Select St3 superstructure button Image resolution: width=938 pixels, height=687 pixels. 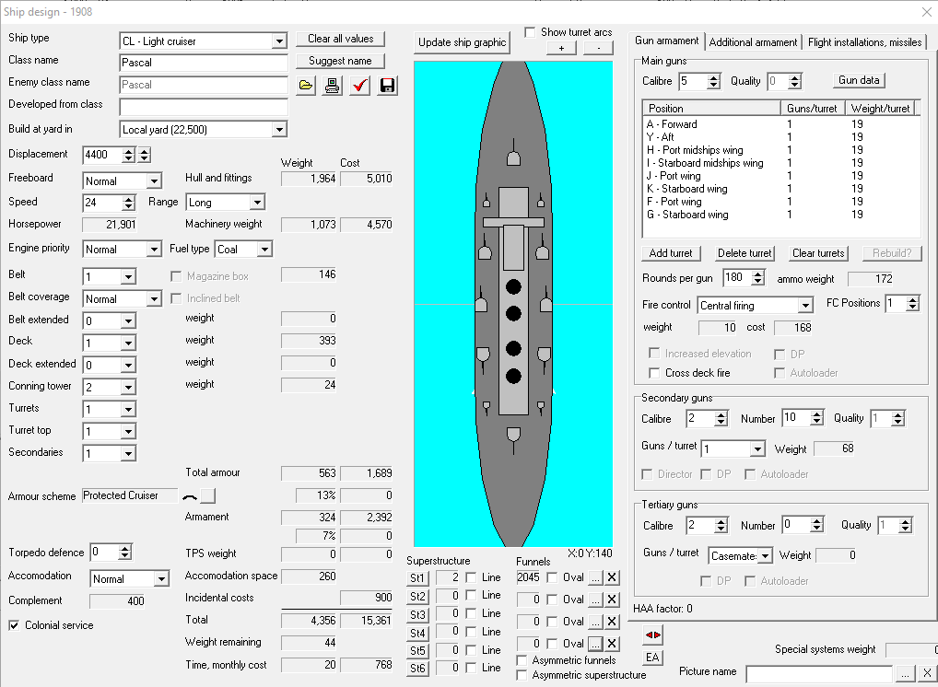point(417,614)
